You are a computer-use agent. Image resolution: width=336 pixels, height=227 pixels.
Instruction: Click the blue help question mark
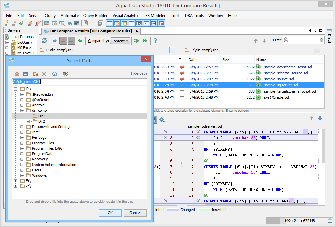click(155, 41)
